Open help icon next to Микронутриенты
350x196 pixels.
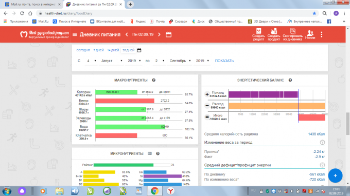click(x=158, y=153)
